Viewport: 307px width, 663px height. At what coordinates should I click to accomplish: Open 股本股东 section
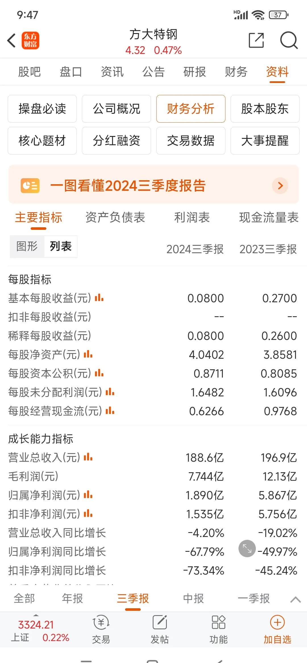click(x=265, y=109)
